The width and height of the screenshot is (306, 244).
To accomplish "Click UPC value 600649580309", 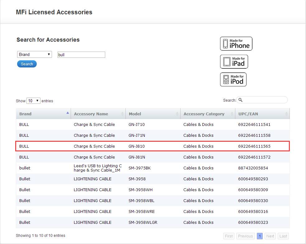I will pyautogui.click(x=253, y=190).
